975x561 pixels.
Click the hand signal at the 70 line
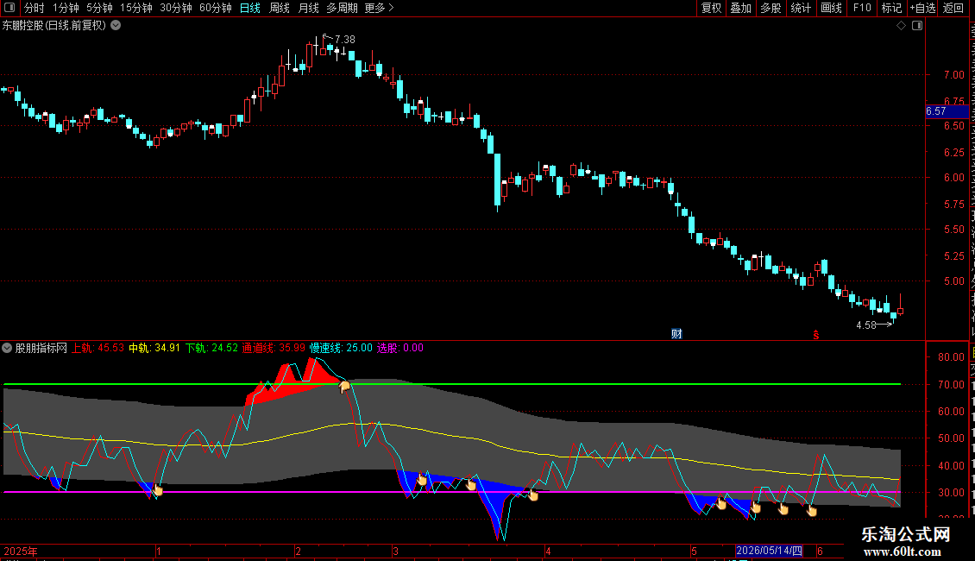pos(344,387)
